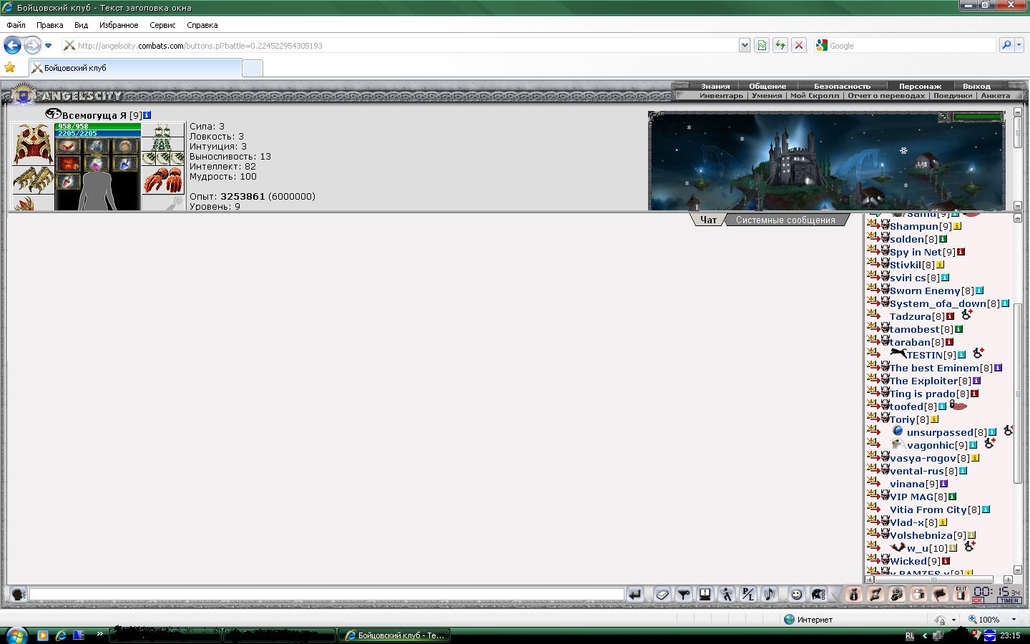Open info icon for w_u[10]

[x=953, y=548]
